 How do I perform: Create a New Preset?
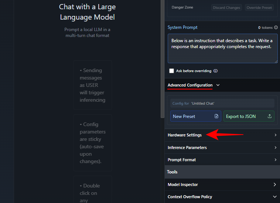[x=196, y=116]
